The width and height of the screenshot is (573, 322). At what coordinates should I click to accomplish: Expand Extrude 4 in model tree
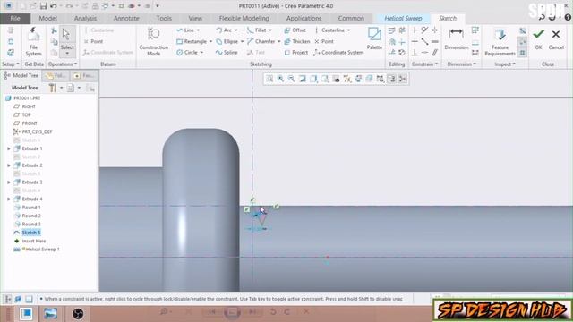tap(9, 199)
